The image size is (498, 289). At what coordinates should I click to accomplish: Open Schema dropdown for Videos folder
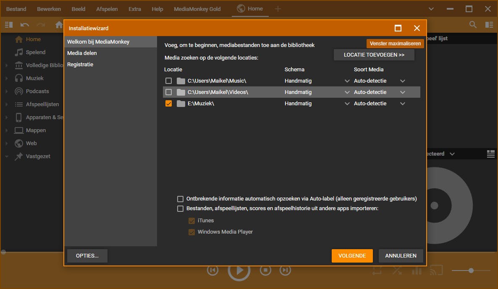(347, 92)
